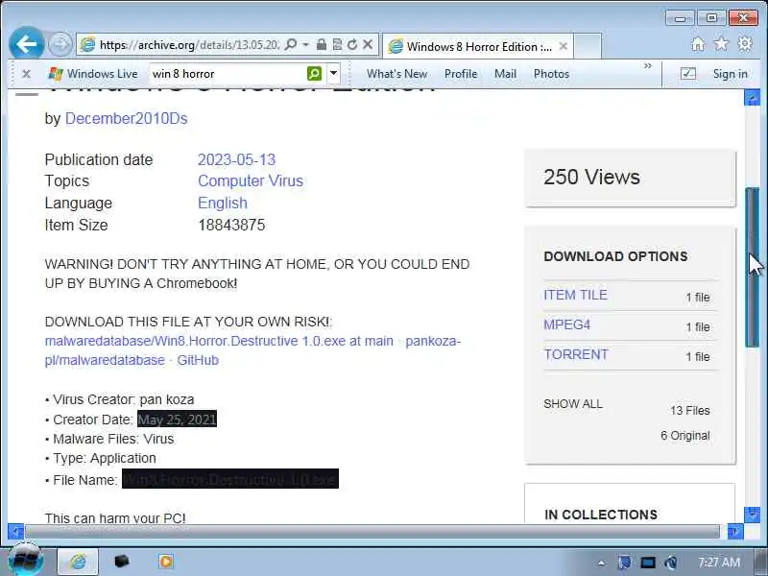The height and width of the screenshot is (576, 768).
Task: Click the 6 Original files text
Action: pos(685,436)
